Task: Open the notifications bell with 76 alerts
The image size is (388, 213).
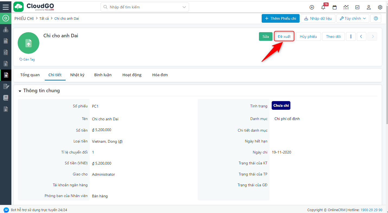Action: [x=323, y=7]
